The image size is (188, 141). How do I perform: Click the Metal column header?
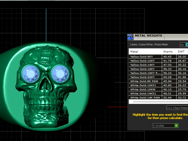pyautogui.click(x=134, y=51)
